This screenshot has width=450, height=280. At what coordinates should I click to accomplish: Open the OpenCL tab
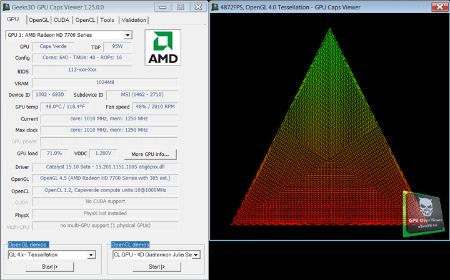[x=85, y=20]
